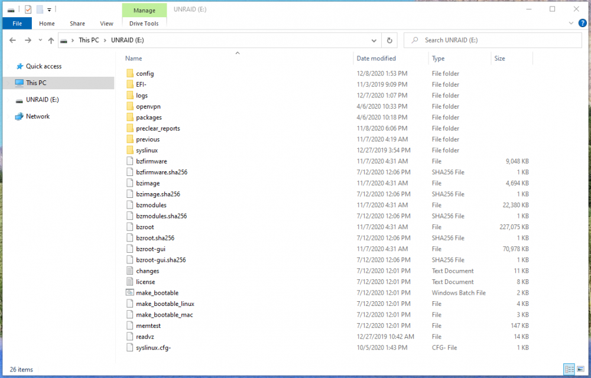The height and width of the screenshot is (378, 591).
Task: Open the Customize Quick Access Toolbar arrow
Action: [x=49, y=10]
